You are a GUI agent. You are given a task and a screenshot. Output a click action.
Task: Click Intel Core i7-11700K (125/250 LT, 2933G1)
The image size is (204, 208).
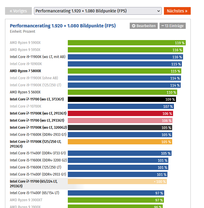(36, 144)
